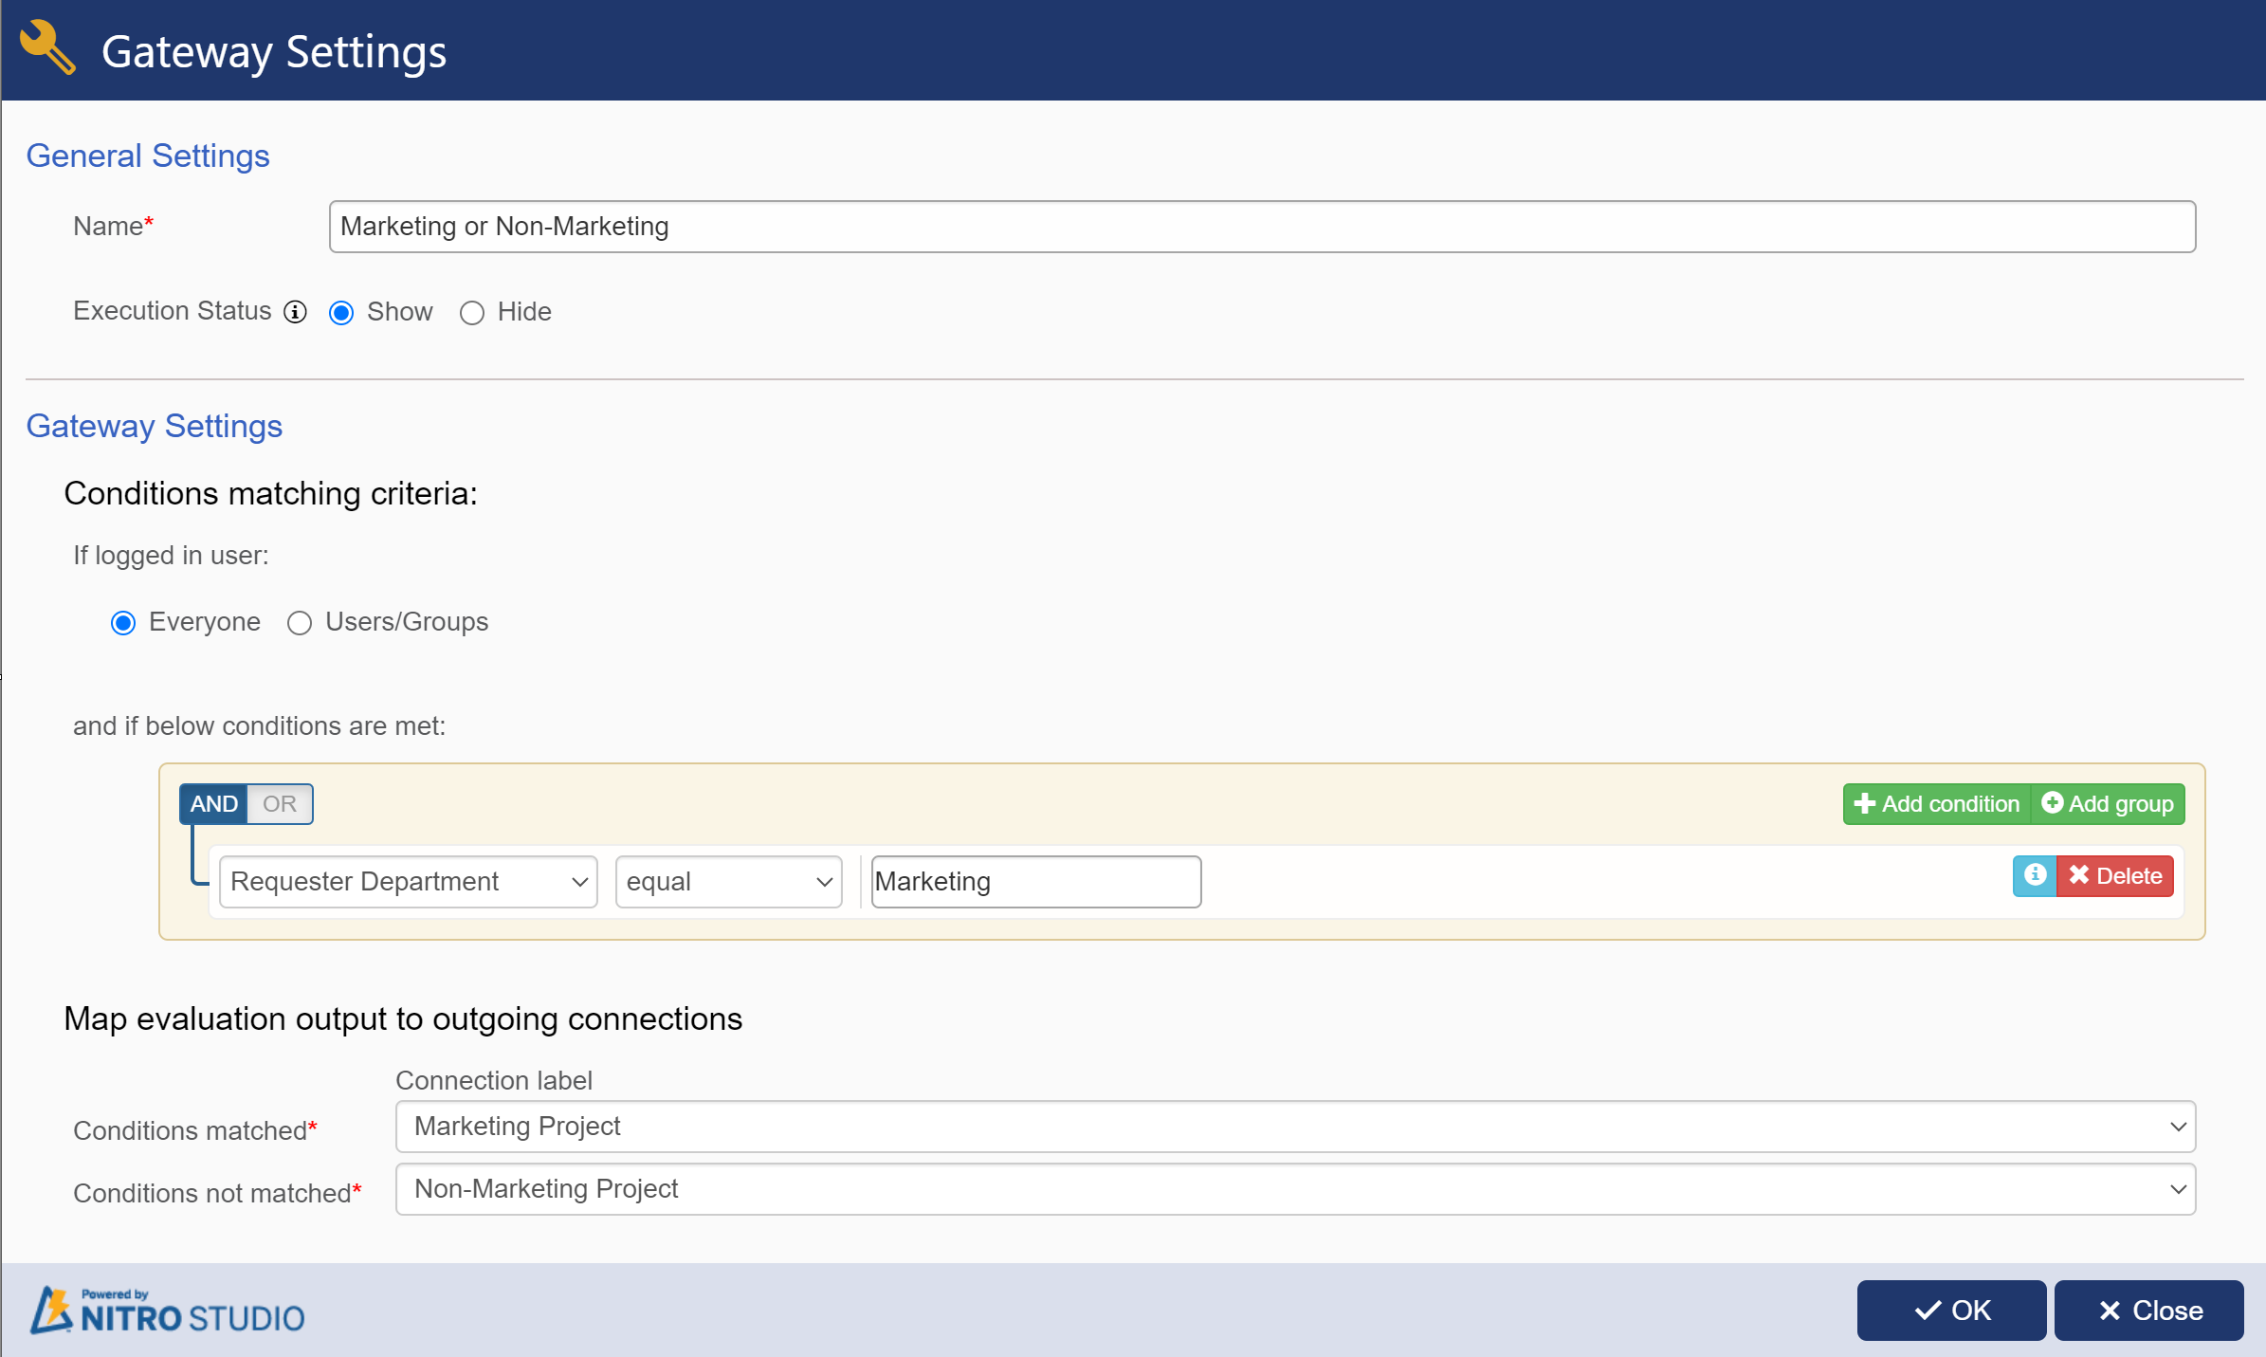Click the Delete red icon on condition row
2266x1357 pixels.
(x=2114, y=874)
